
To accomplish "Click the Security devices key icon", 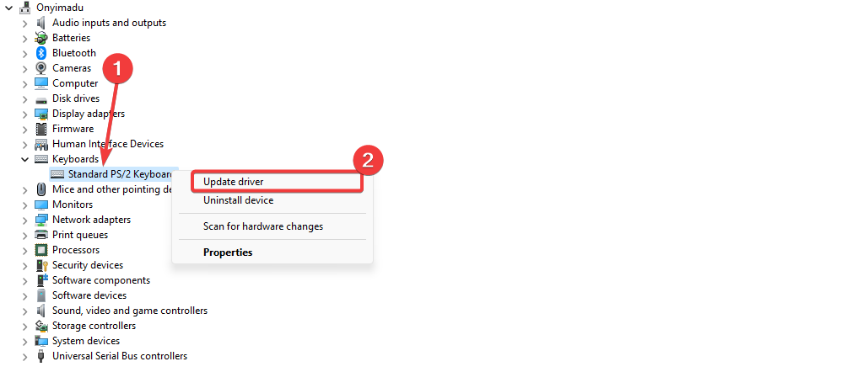I will coord(41,265).
